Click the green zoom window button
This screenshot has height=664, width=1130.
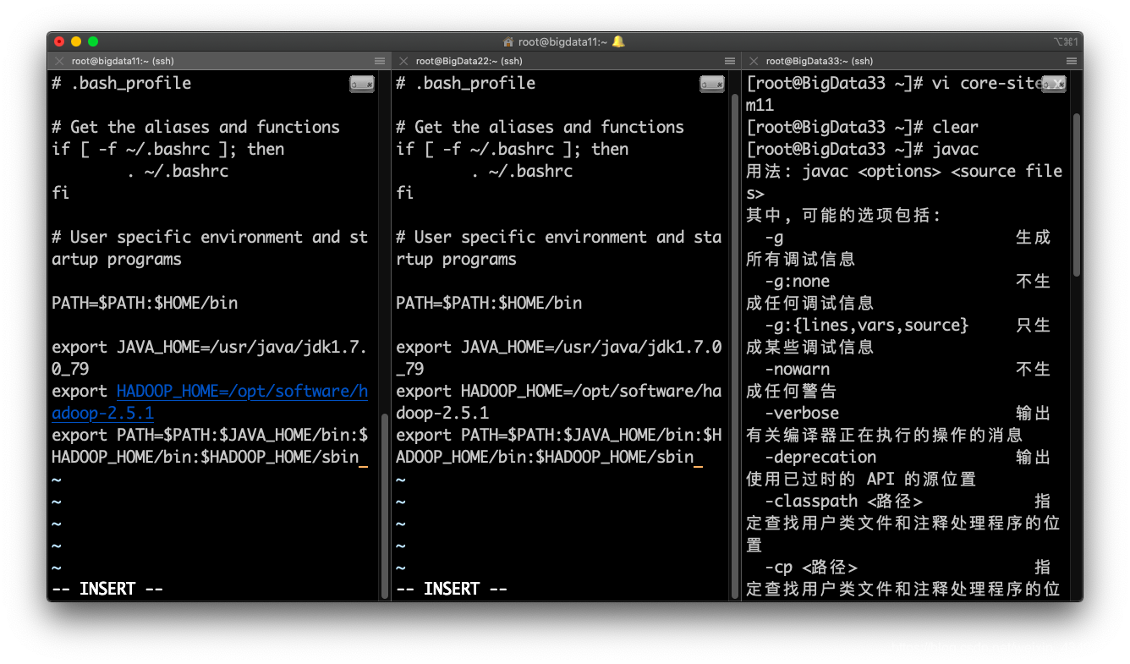93,41
